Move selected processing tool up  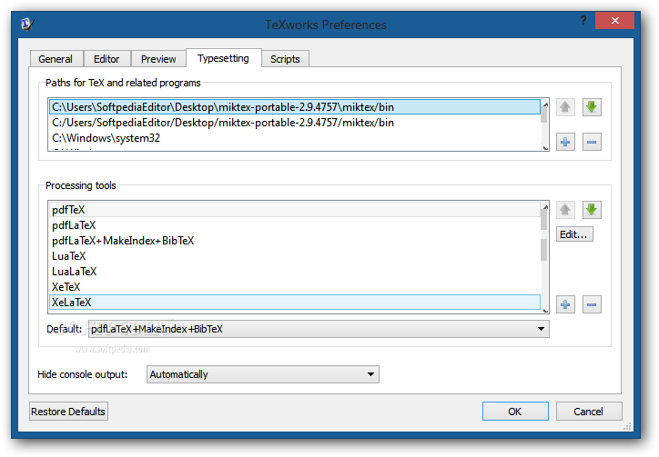[x=565, y=209]
